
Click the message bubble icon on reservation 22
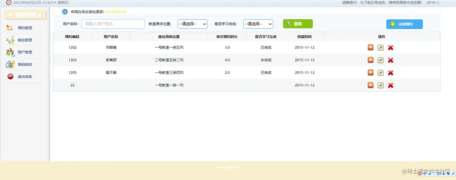point(370,85)
